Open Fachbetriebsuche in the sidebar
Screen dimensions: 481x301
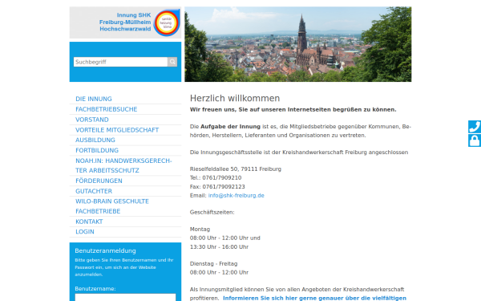[106, 109]
